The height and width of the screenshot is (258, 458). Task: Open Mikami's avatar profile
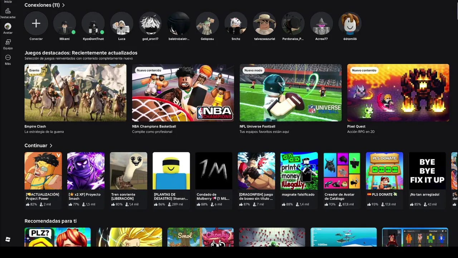64,23
